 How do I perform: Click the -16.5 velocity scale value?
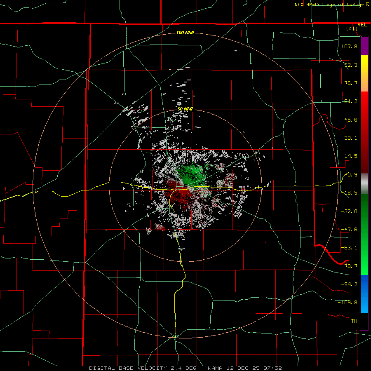tap(349, 193)
